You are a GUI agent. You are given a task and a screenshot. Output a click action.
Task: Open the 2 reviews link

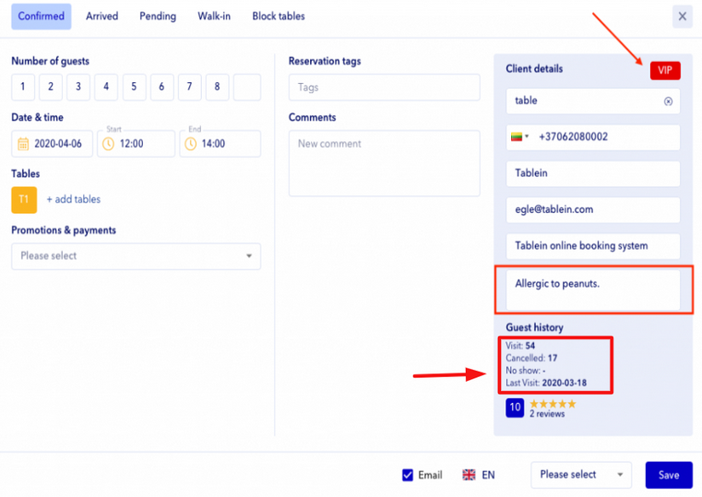pos(547,414)
